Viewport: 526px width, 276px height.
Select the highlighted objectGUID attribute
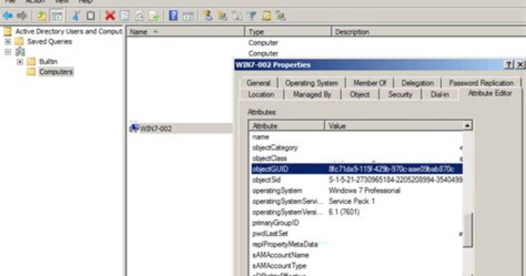(x=357, y=169)
